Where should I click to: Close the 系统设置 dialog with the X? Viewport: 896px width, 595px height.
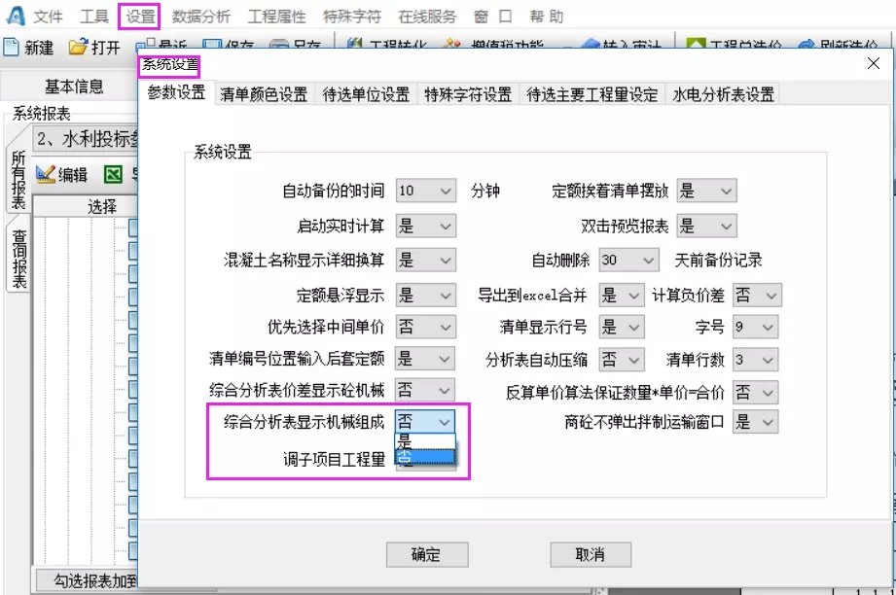tap(873, 64)
